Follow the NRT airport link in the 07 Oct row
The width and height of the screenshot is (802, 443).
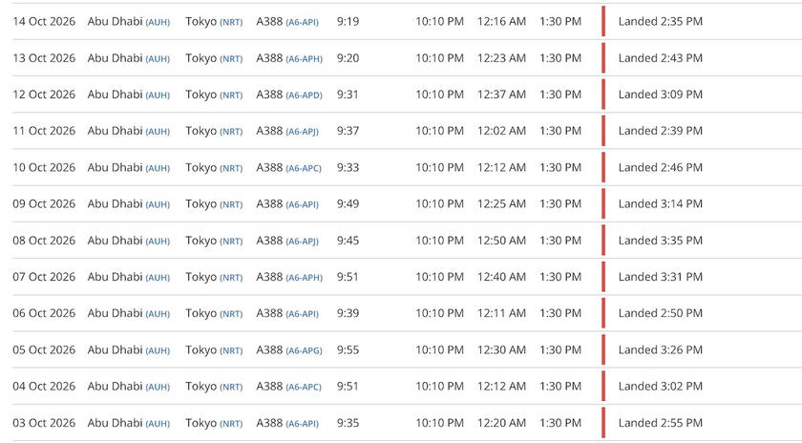click(231, 278)
